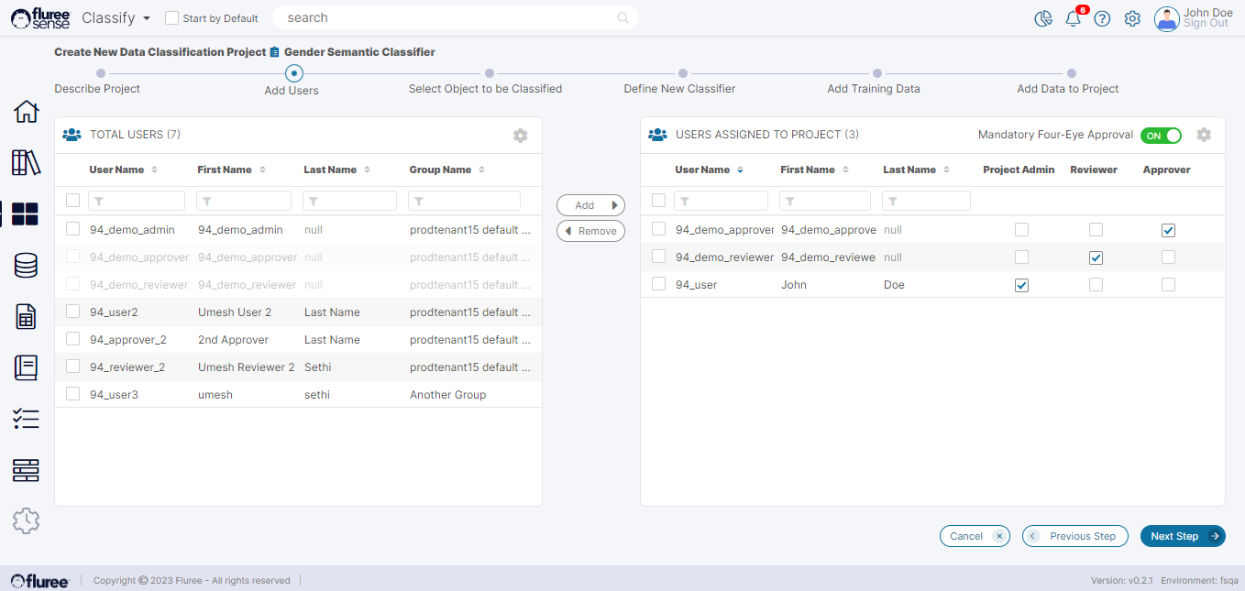The width and height of the screenshot is (1245, 591).
Task: Sort Total Users by Group Name
Action: (446, 170)
